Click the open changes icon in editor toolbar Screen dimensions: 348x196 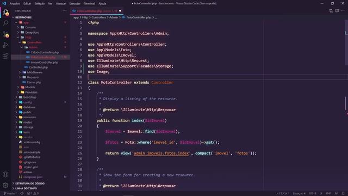331,11
